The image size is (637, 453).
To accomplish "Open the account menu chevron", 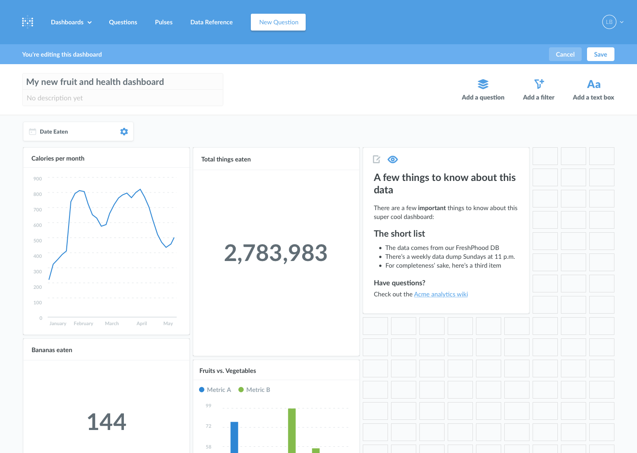I will pos(622,22).
